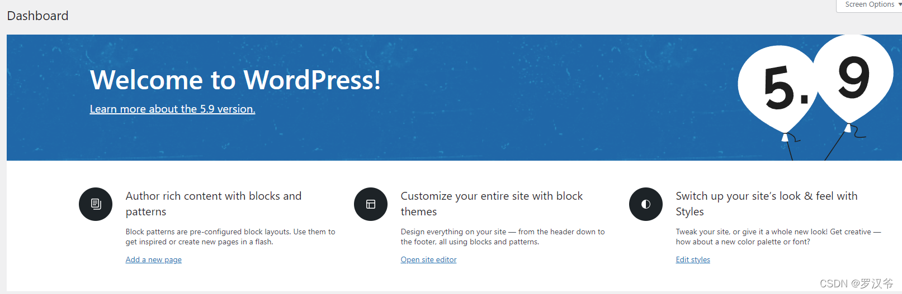902x294 pixels.
Task: Click heading Author rich content with blocks and patterns
Action: point(214,204)
